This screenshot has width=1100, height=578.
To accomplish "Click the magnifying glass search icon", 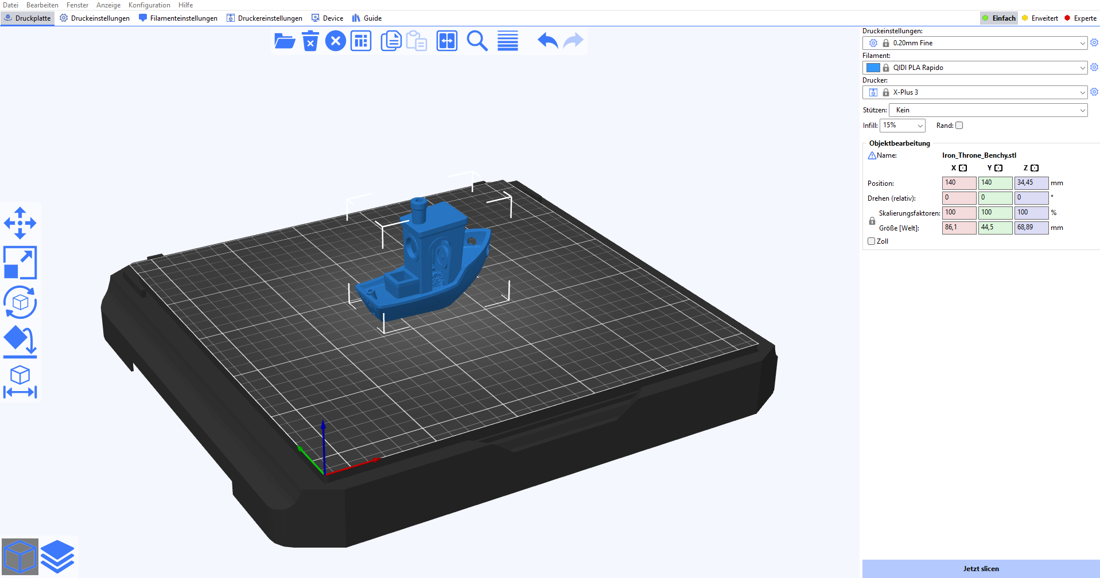I will (x=477, y=41).
